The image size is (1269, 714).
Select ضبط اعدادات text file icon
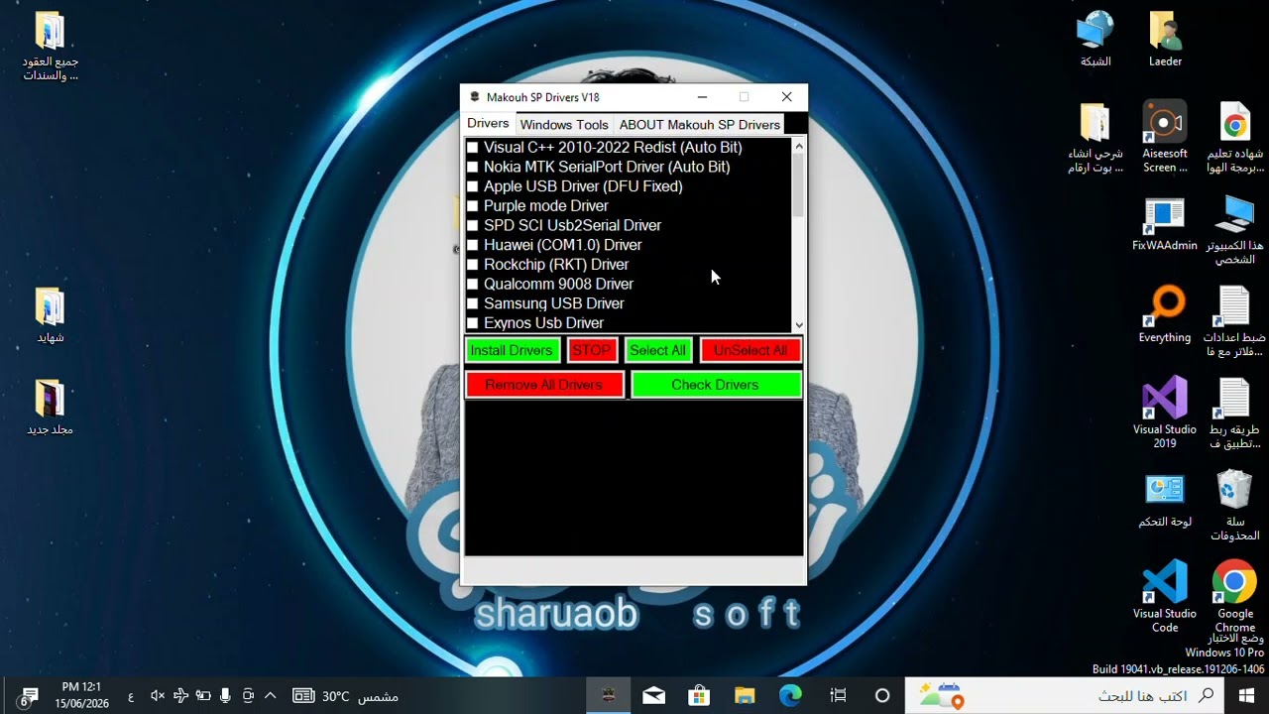(x=1234, y=320)
